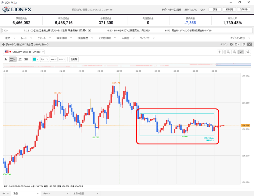The image size is (254, 196).
Task: Open the 注文 menu
Action: [x=10, y=38]
